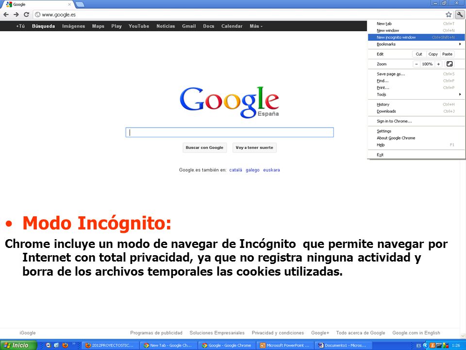
Task: Open a new tab with the tab-strip button
Action: 80,4
